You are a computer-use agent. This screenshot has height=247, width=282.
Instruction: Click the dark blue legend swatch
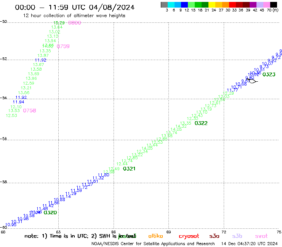click(x=184, y=5)
